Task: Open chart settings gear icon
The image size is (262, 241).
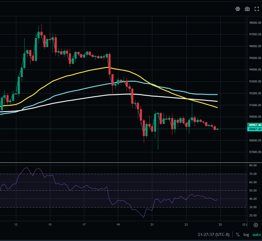Action: 238,9
